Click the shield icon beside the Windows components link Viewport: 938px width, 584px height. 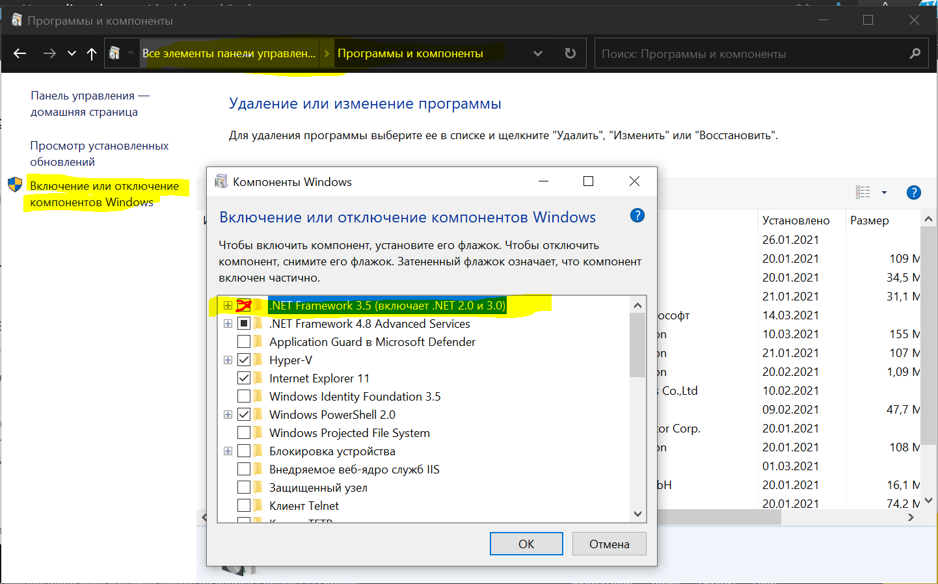15,185
